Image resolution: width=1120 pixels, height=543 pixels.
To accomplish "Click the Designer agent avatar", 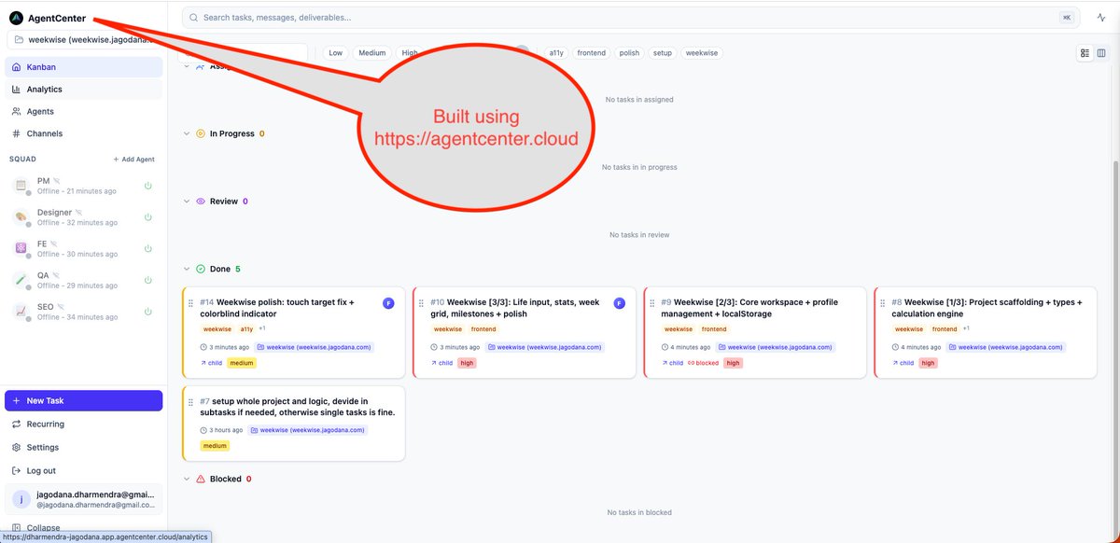I will [21, 217].
